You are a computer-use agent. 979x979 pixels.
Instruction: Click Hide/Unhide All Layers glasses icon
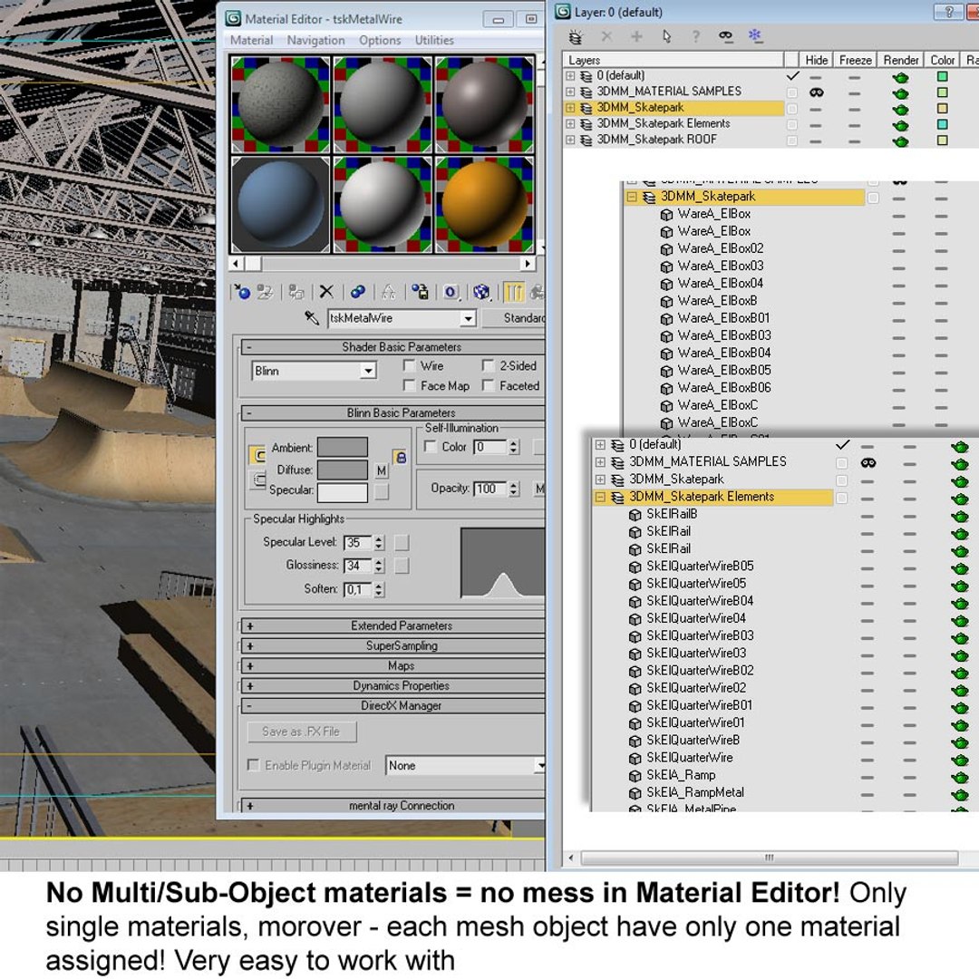(x=725, y=37)
